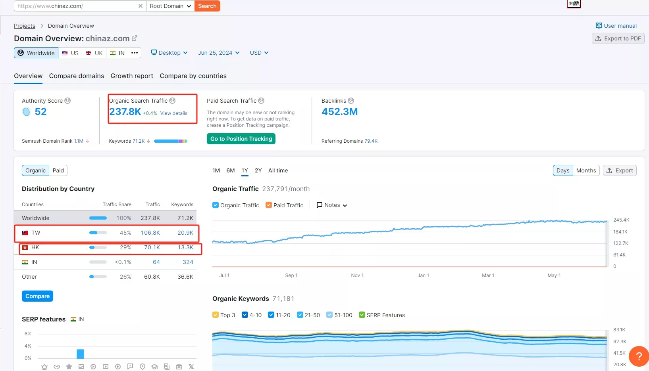Open chinaz.com external link icon
Screen dimensions: 649x371
coord(135,38)
